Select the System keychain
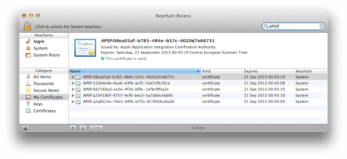 click(40, 48)
